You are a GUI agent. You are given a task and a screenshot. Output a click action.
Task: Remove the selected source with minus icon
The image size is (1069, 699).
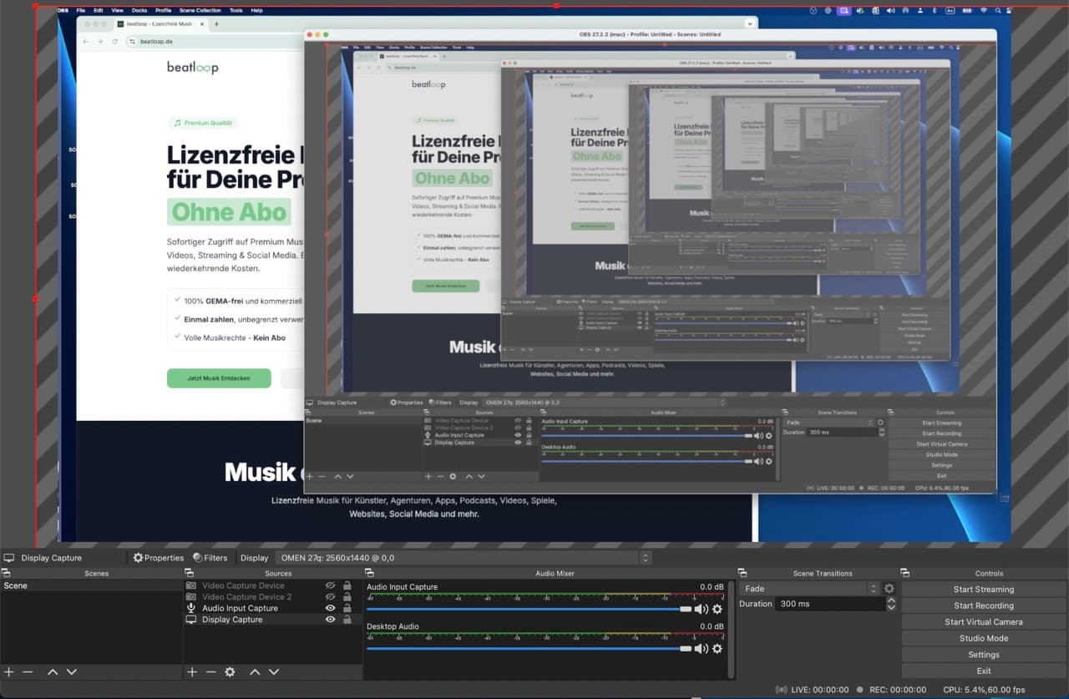[210, 671]
